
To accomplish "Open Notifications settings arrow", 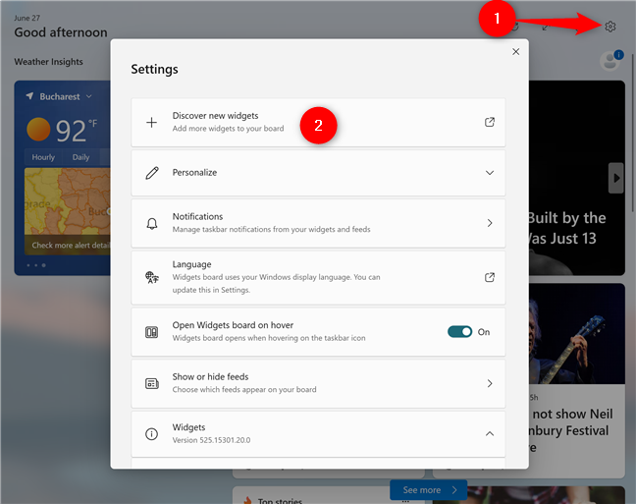I will (x=490, y=223).
